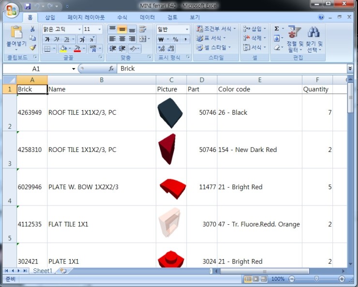
Task: Click the Format Painter brush
Action: [32, 48]
